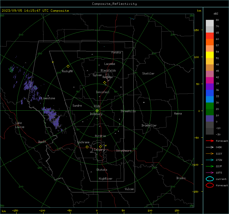
Task: Click the yellow diamond marker below Cochrane
Action: pyautogui.click(x=87, y=147)
